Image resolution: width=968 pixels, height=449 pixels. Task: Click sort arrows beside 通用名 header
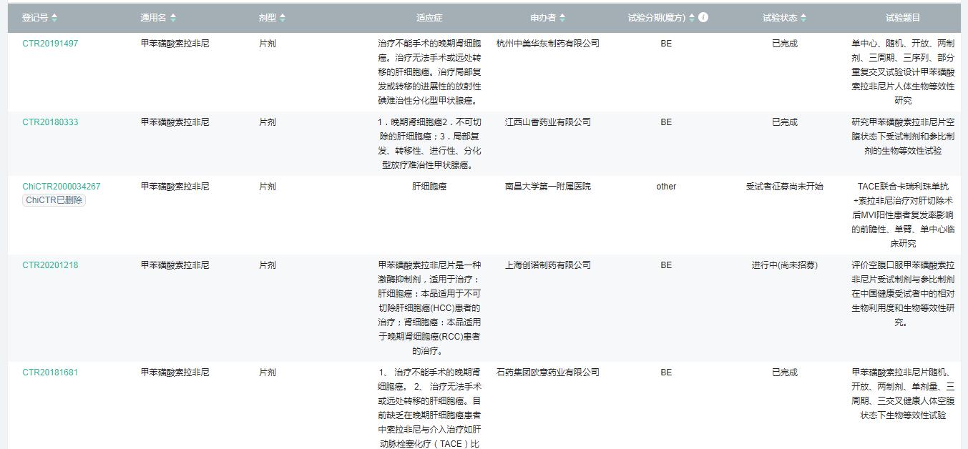(x=172, y=18)
